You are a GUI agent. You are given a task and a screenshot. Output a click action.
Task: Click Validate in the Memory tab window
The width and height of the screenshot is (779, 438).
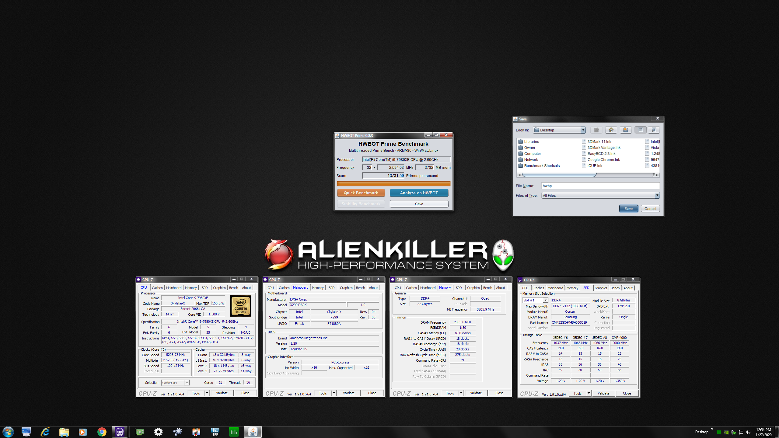476,393
